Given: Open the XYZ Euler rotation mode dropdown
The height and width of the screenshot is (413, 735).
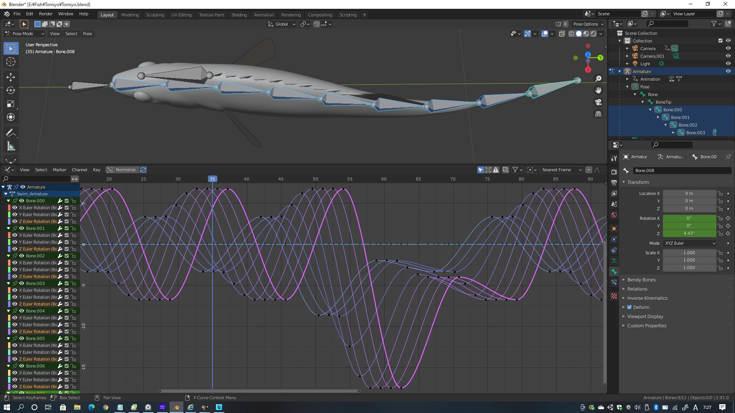Looking at the screenshot, I should tap(690, 243).
